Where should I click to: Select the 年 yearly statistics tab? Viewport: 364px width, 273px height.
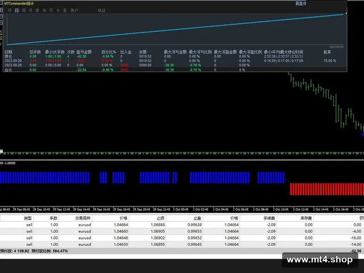[x=44, y=10]
